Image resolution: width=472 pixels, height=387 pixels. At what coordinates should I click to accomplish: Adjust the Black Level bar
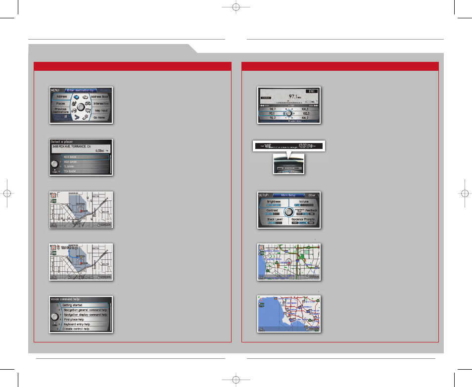pos(275,223)
